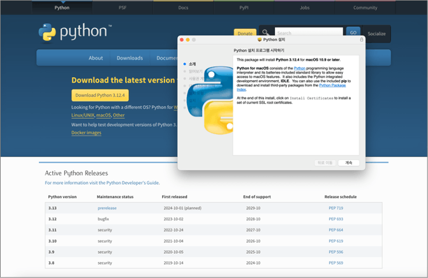The image size is (428, 278).
Task: Click the red close button of the installer
Action: coord(181,40)
